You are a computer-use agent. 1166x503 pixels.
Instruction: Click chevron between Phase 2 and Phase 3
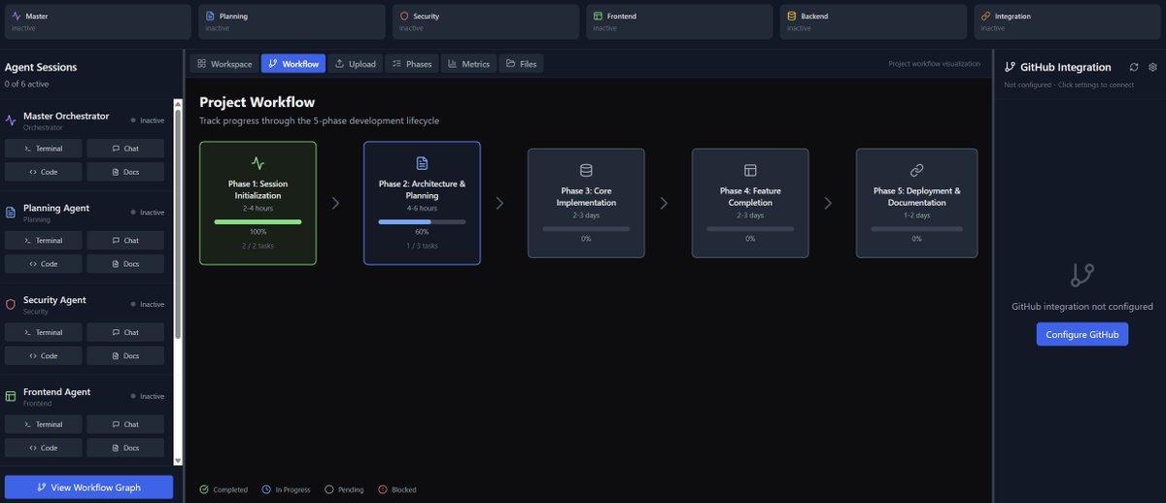point(500,203)
